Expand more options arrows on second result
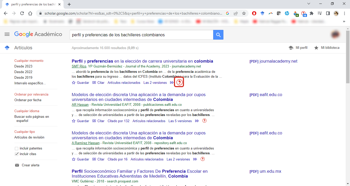This screenshot has width=350, height=186. (x=197, y=121)
